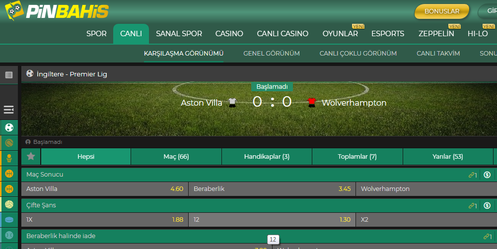
Task: Toggle the favorites star tab
Action: tap(31, 157)
